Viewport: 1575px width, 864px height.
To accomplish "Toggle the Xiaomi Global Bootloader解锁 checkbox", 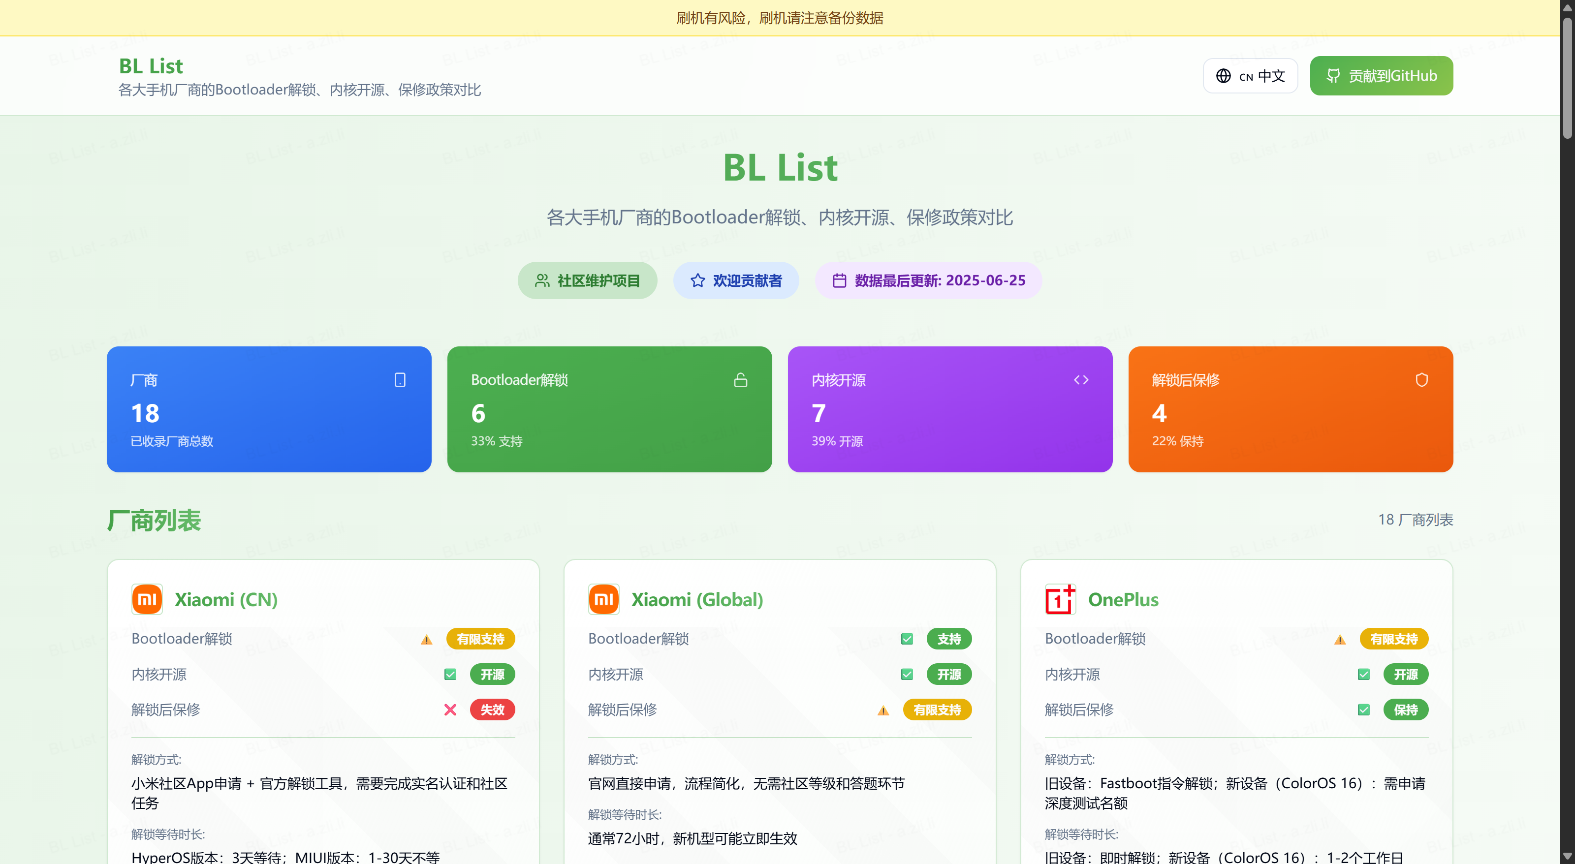I will tap(907, 639).
